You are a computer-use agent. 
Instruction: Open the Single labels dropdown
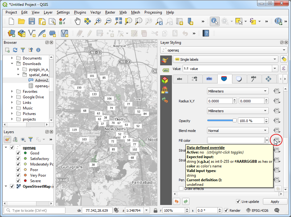click(225, 59)
